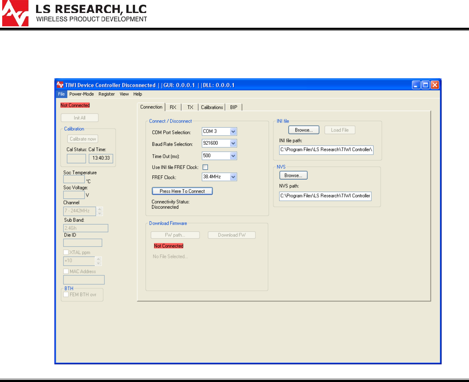
Task: Open the View menu
Action: coord(124,94)
